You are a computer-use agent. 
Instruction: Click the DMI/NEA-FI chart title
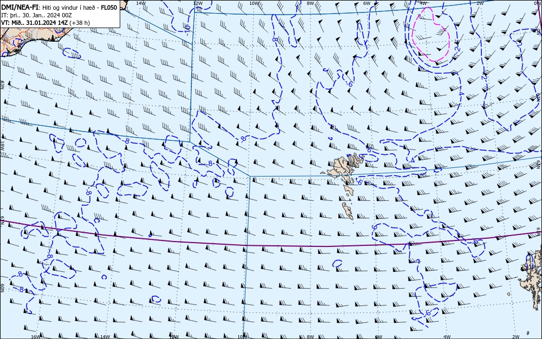click(20, 8)
